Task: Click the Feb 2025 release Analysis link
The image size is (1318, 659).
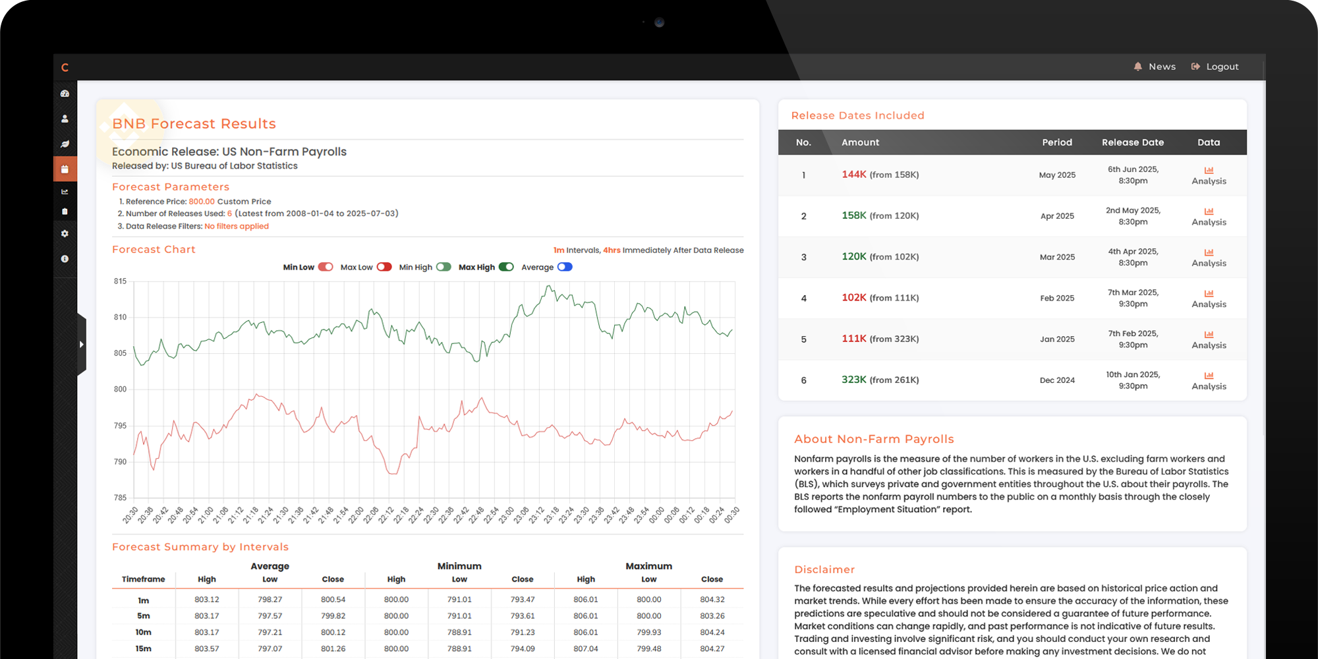Action: (1209, 299)
